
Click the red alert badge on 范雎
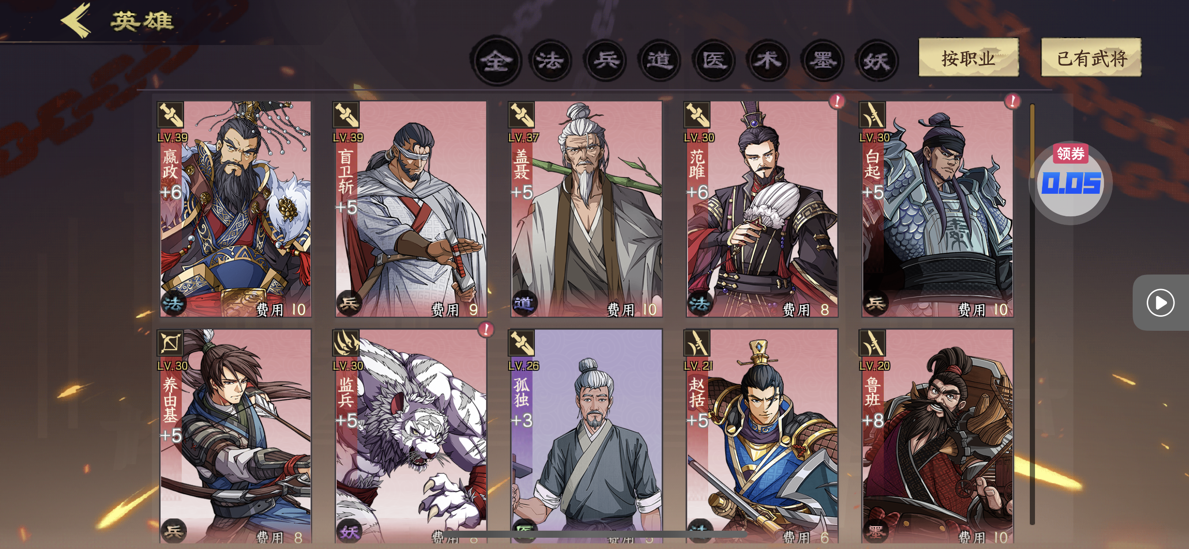click(837, 100)
